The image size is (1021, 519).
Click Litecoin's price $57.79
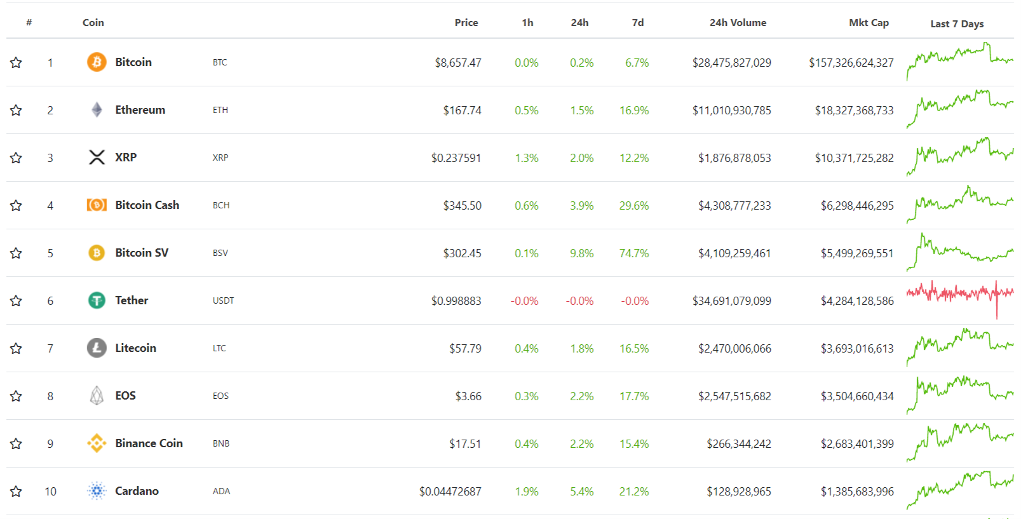pos(466,349)
